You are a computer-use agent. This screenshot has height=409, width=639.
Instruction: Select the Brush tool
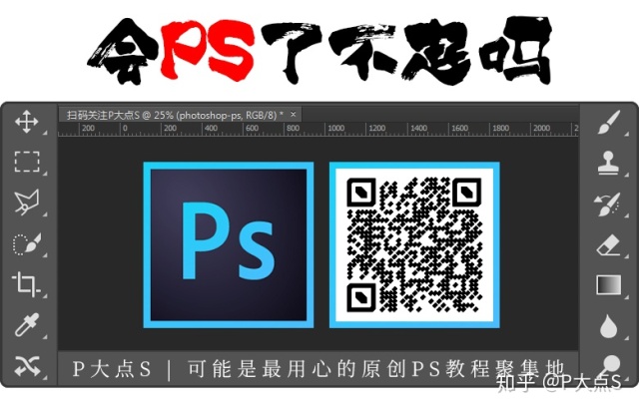609,122
